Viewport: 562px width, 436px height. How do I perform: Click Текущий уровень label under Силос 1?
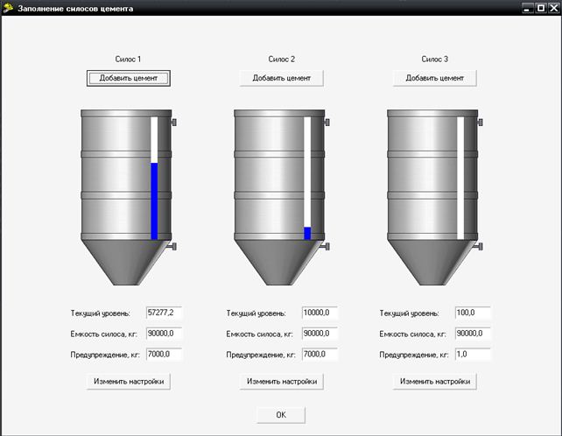tap(101, 313)
